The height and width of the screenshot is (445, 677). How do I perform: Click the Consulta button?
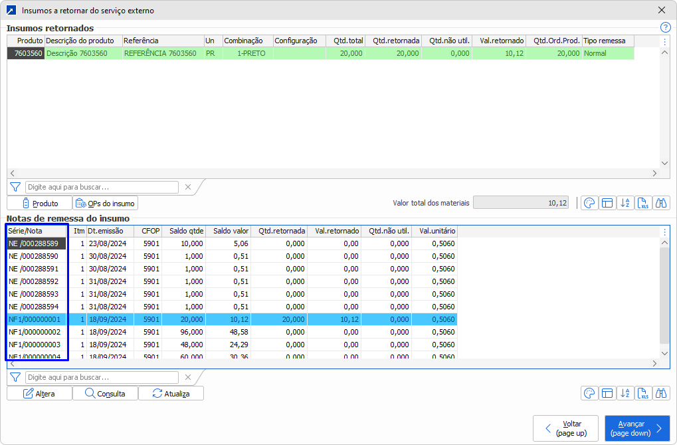(x=105, y=394)
